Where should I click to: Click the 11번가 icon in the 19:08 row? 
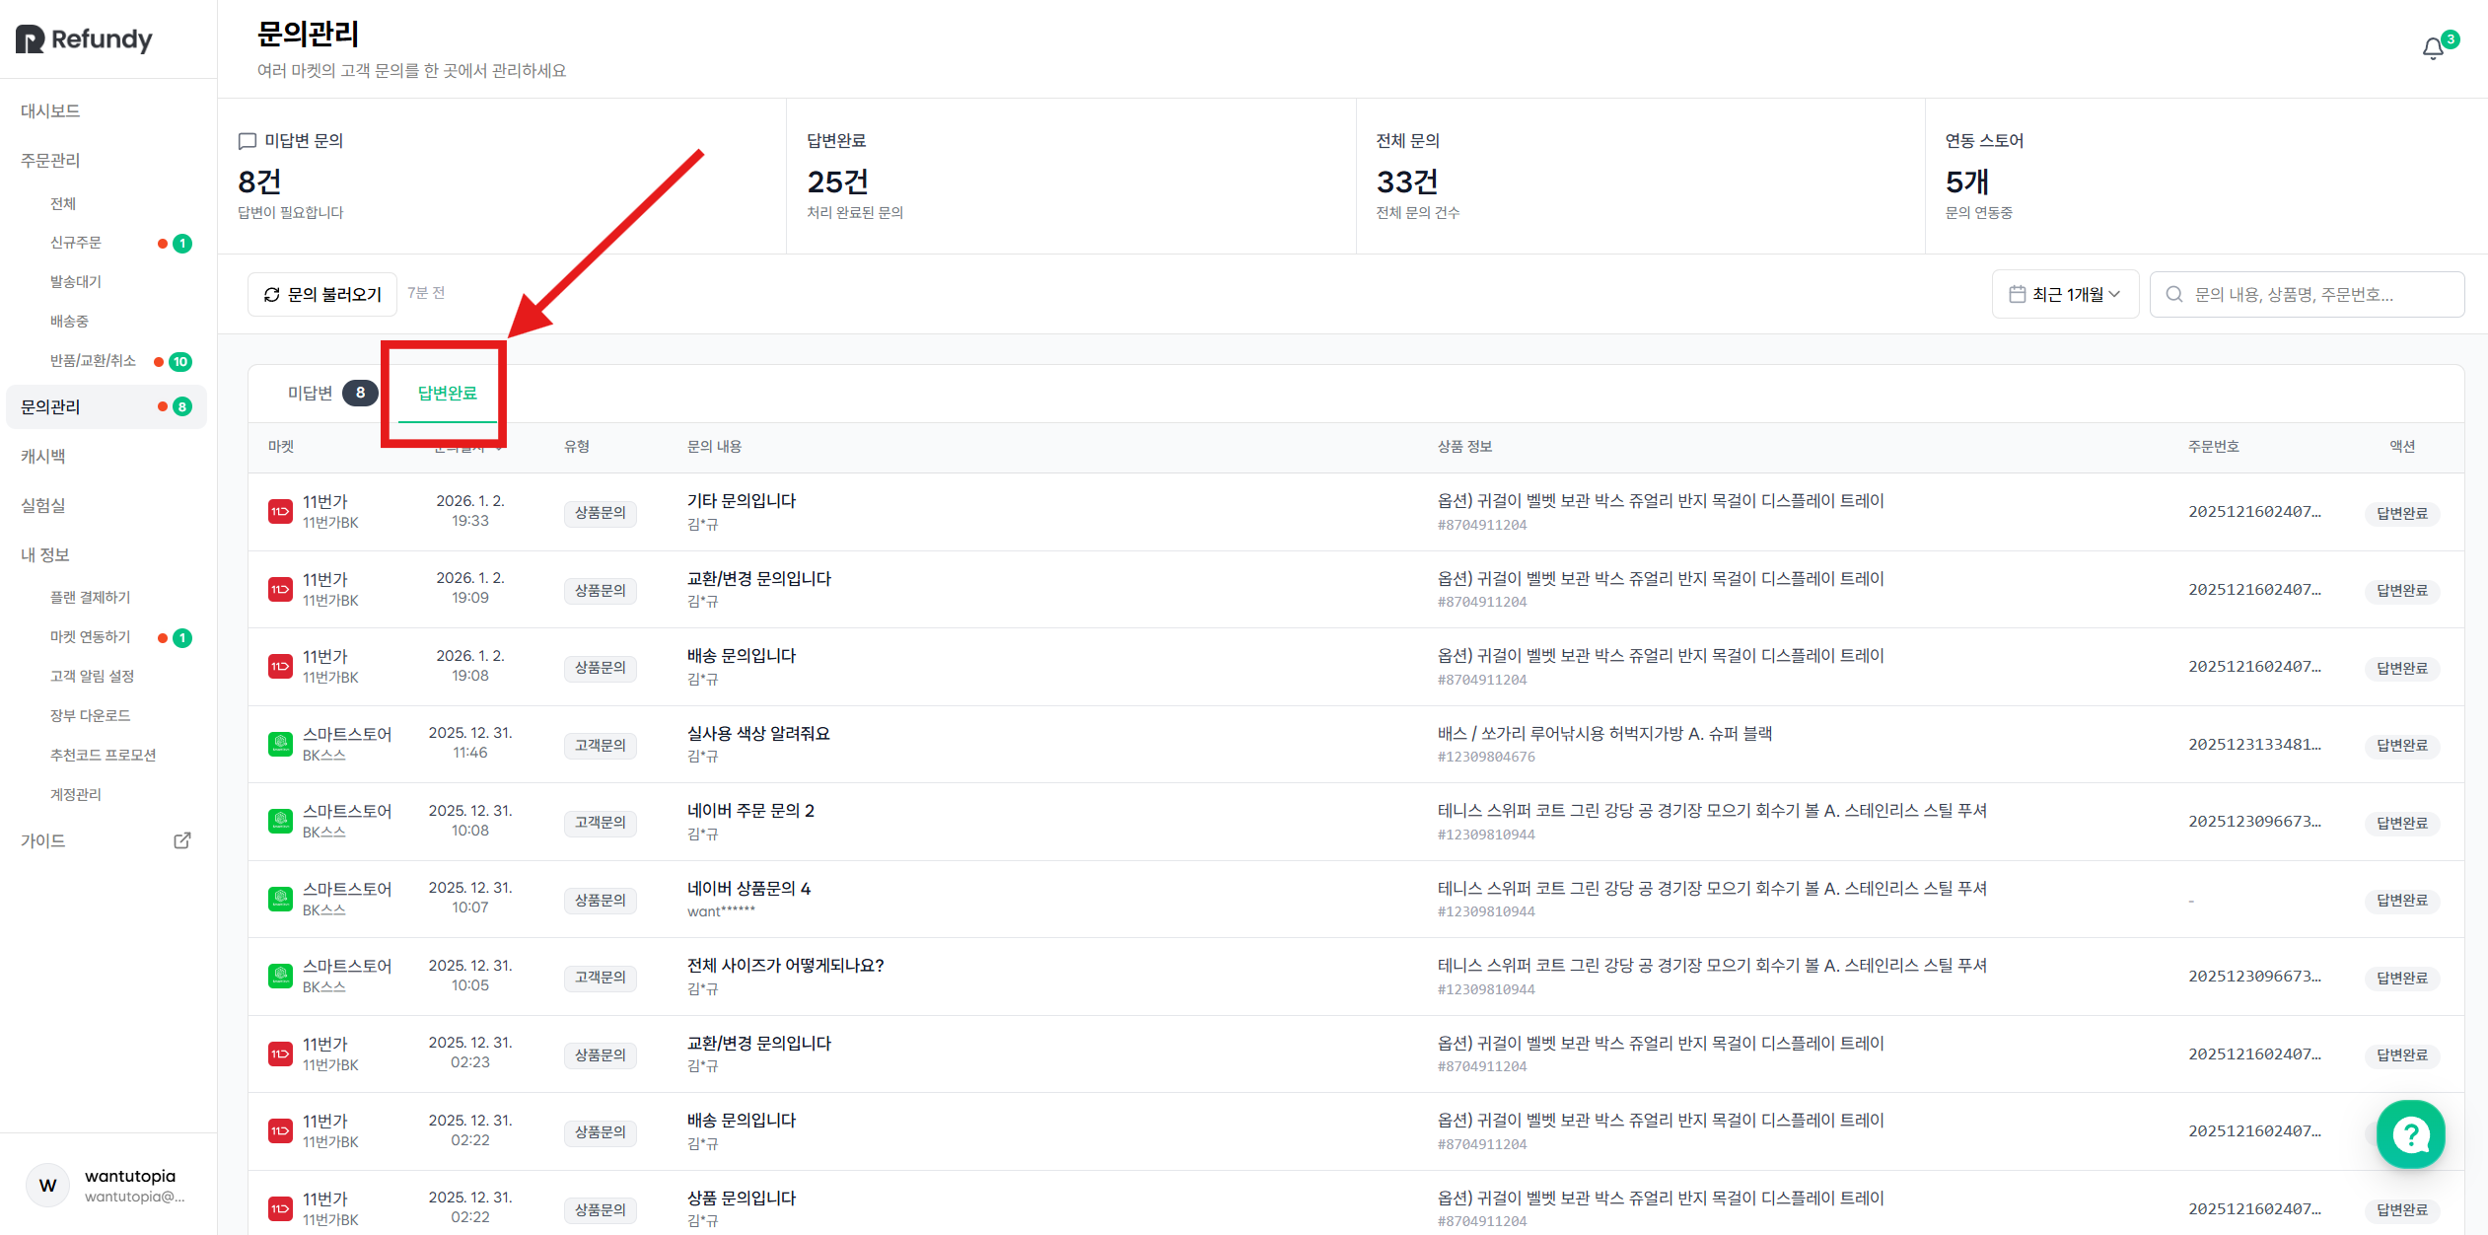click(280, 666)
